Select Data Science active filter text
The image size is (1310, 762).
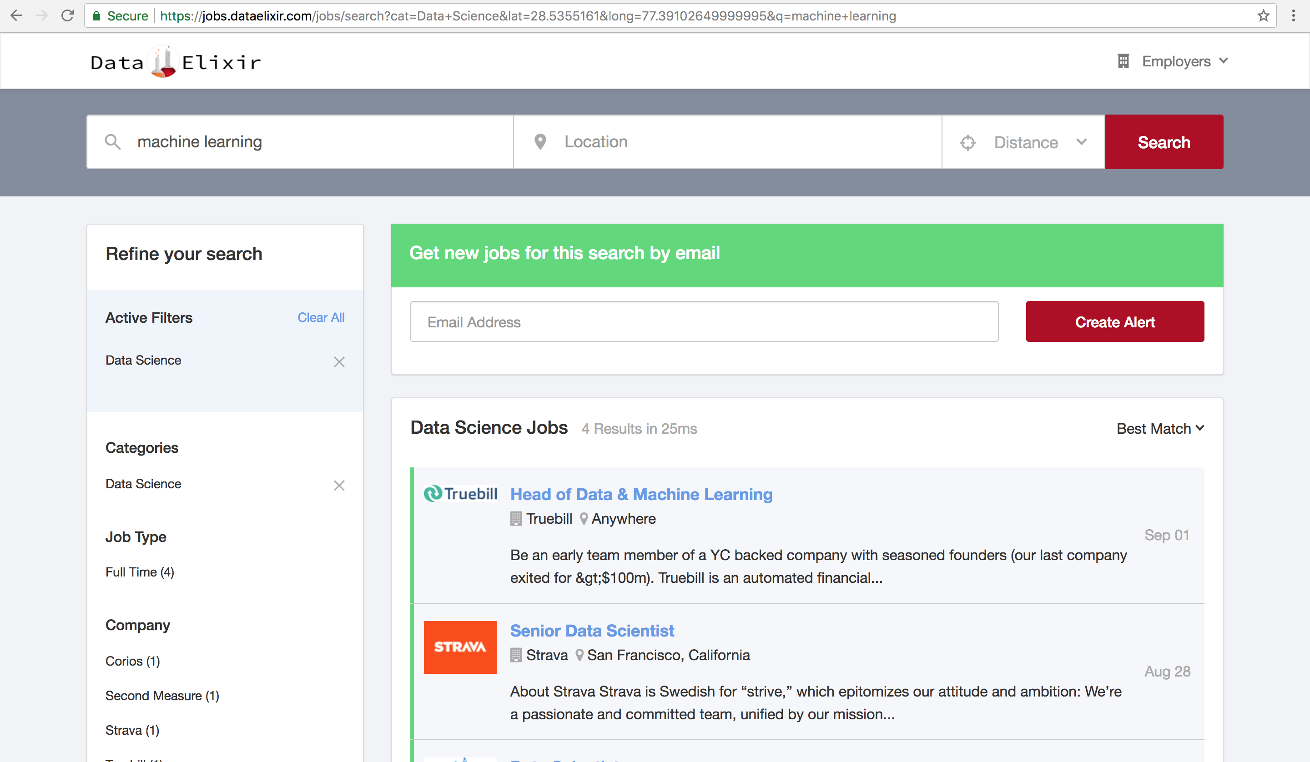tap(143, 360)
